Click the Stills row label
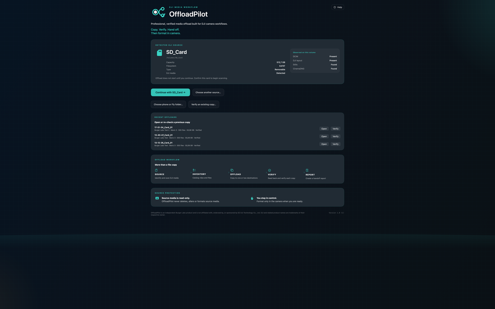 (x=295, y=65)
